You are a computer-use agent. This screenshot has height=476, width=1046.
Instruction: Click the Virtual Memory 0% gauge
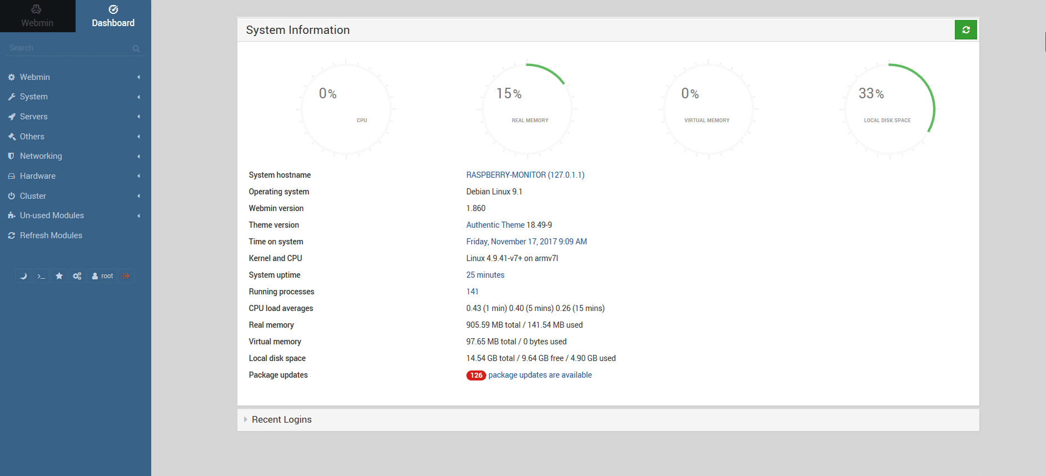point(708,109)
